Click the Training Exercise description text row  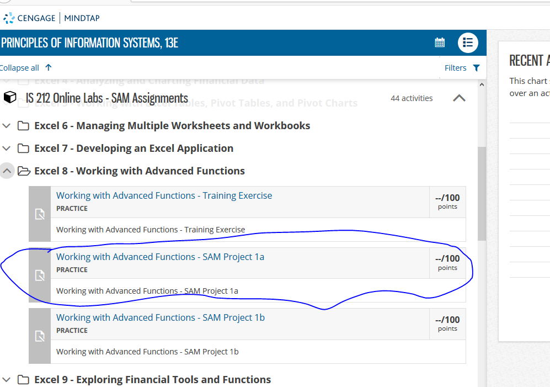258,230
